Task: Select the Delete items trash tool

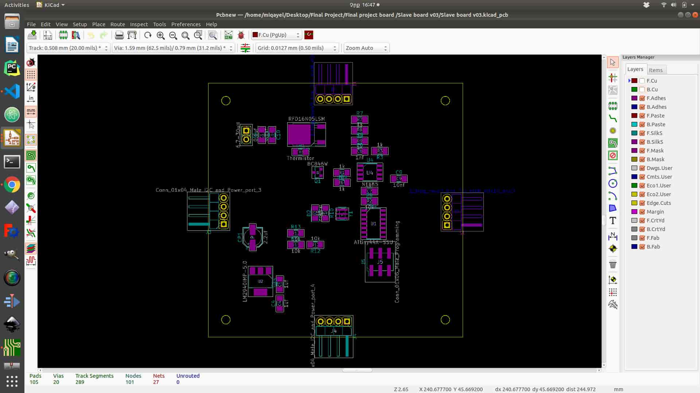Action: (612, 265)
